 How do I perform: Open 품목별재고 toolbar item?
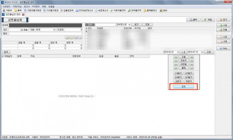(x=150, y=10)
